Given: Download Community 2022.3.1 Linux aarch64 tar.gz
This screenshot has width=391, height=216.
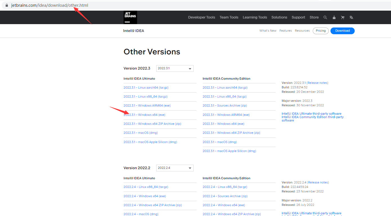Looking at the screenshot, I should point(225,88).
